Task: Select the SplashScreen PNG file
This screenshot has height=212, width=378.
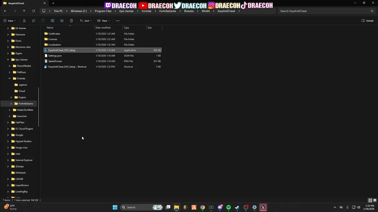Action: tap(102, 61)
